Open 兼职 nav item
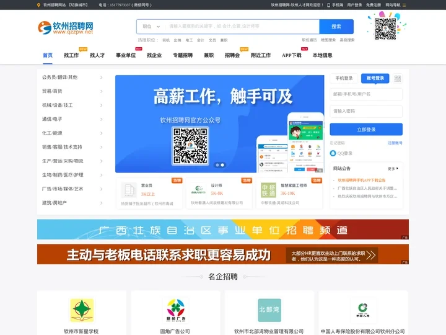Viewport: 446px width, 335px height. pos(209,55)
